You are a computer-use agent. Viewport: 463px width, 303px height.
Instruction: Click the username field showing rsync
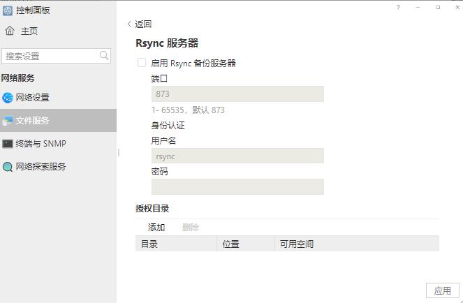(x=237, y=156)
